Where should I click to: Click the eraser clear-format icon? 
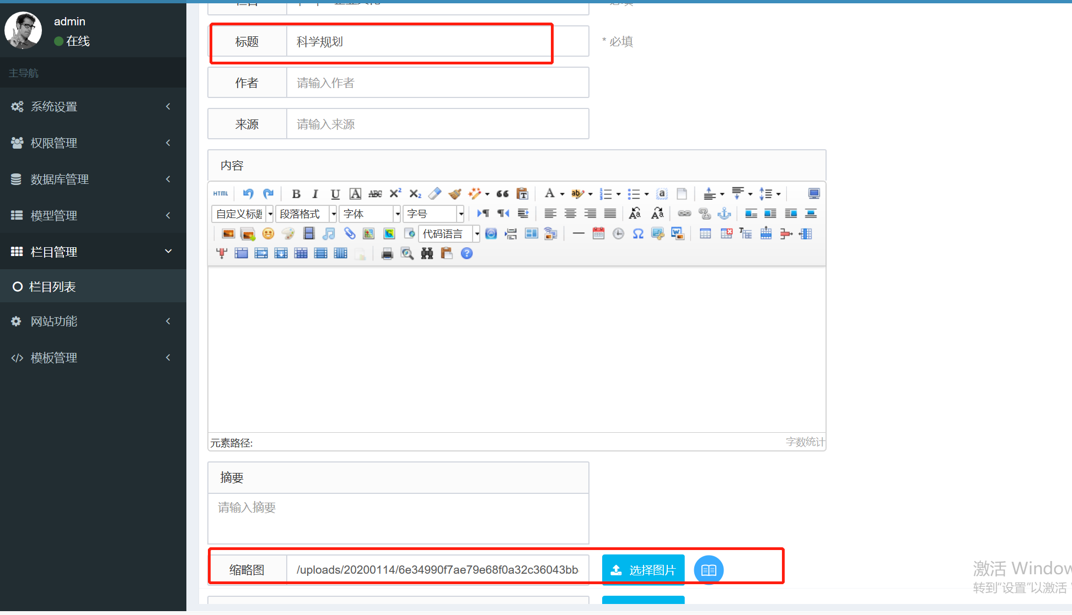point(435,194)
